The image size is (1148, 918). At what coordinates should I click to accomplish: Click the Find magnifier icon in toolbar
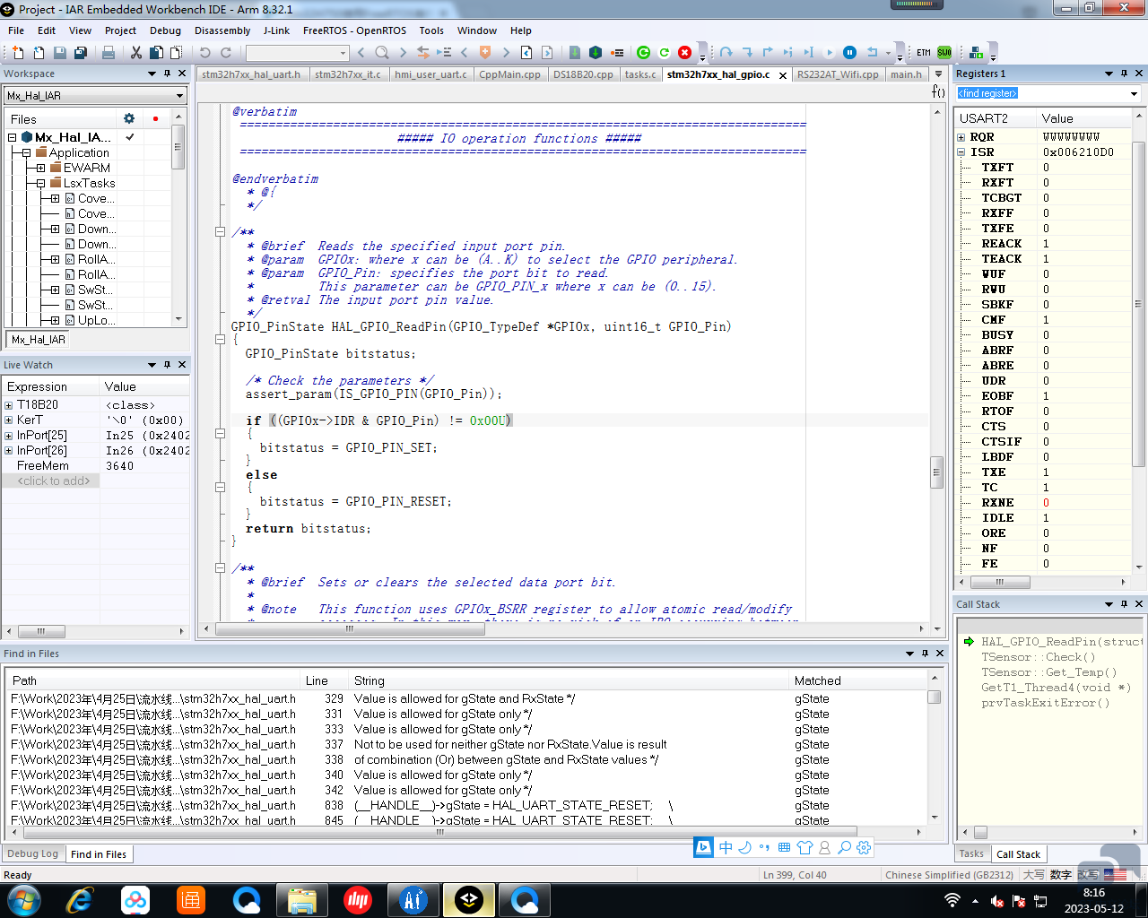[x=382, y=53]
